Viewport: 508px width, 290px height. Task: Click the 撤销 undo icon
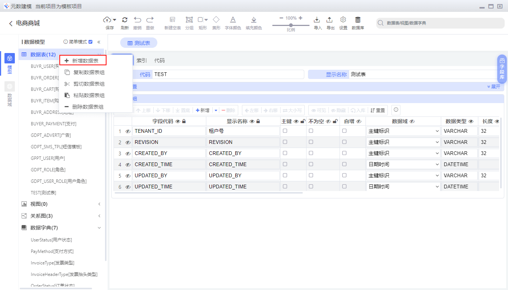pos(137,20)
